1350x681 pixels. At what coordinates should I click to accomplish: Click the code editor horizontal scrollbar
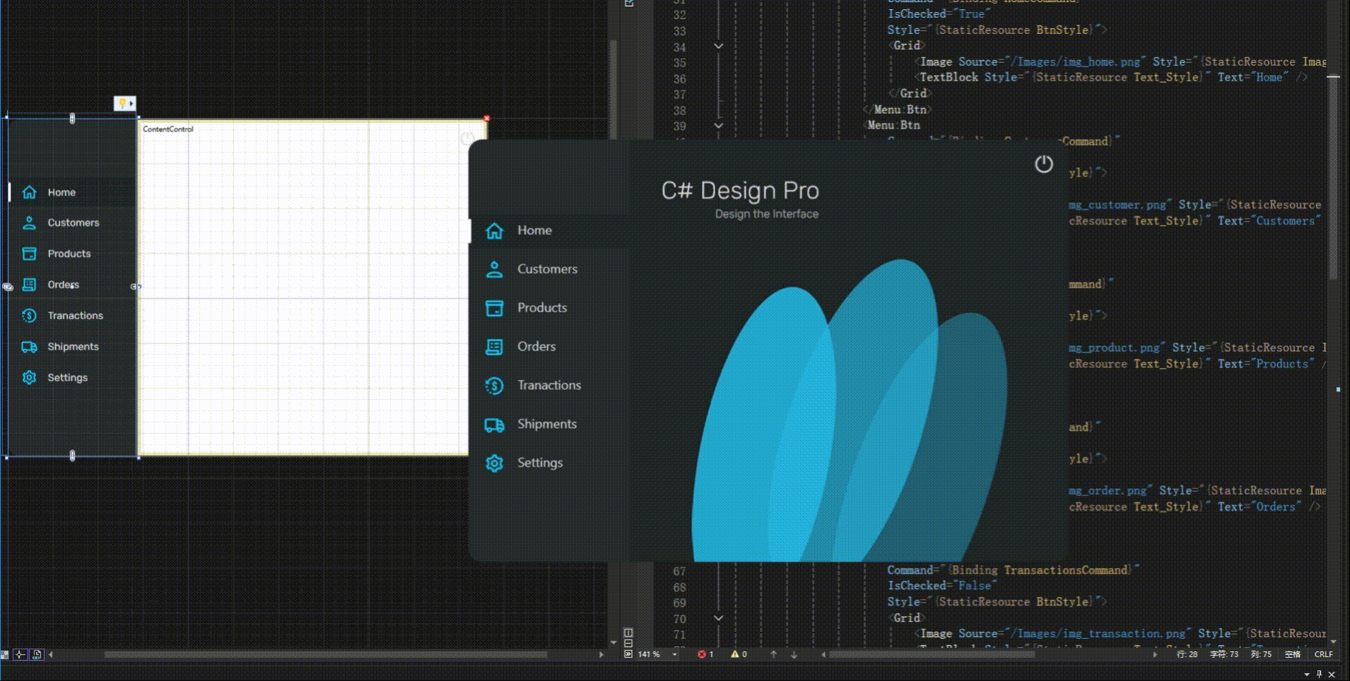click(x=932, y=655)
